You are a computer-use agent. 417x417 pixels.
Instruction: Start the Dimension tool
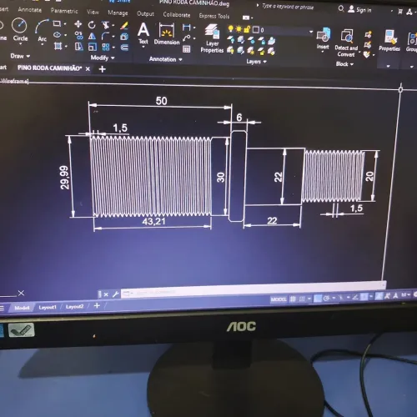(167, 34)
